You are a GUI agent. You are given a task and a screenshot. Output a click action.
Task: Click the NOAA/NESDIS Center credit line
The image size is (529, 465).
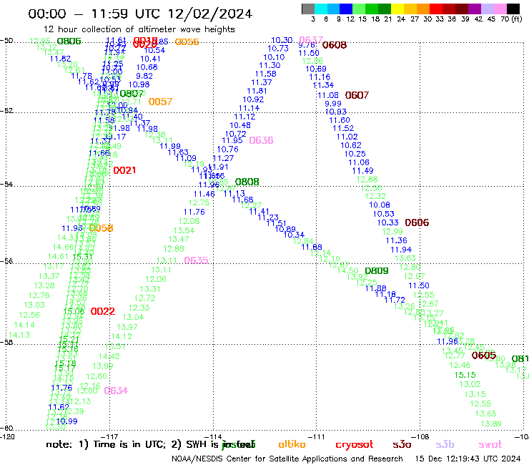pos(287,459)
